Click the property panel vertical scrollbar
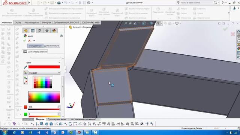240x135 pixels. [63, 87]
